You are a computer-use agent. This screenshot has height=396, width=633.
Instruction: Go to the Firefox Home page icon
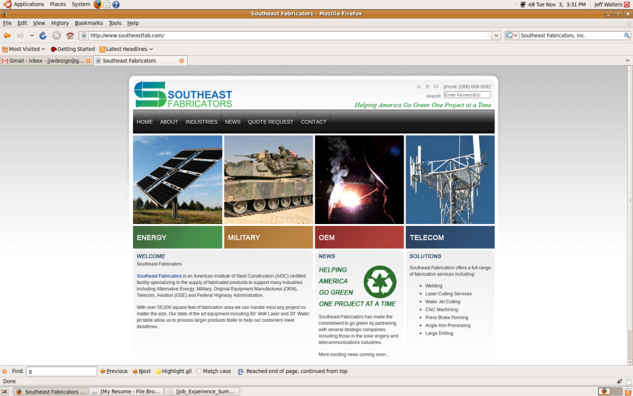[x=70, y=35]
